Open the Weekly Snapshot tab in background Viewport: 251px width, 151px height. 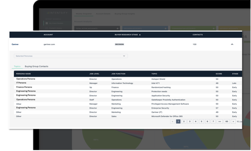click(x=83, y=13)
